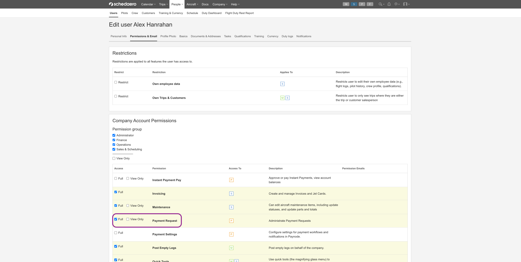Switch to the Qualifications tab
Image resolution: width=521 pixels, height=262 pixels.
(x=243, y=36)
